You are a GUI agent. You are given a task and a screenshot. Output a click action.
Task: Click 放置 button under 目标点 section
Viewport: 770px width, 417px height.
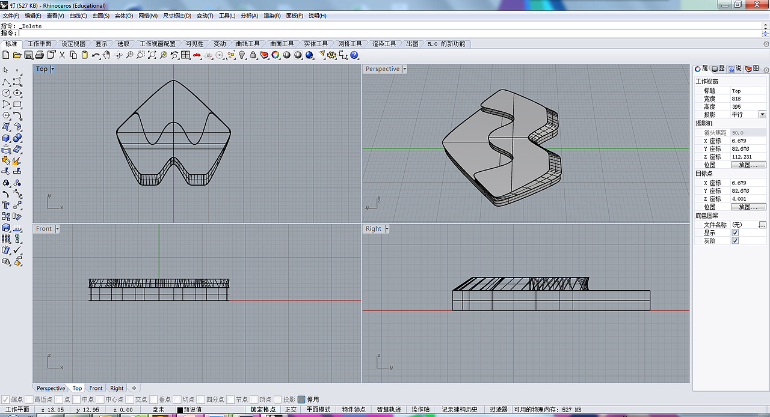(748, 207)
